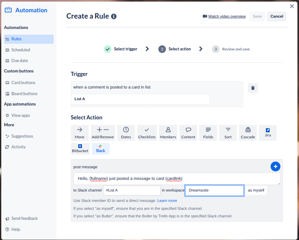Click the Automation info icon
The height and width of the screenshot is (240, 299).
(x=114, y=16)
